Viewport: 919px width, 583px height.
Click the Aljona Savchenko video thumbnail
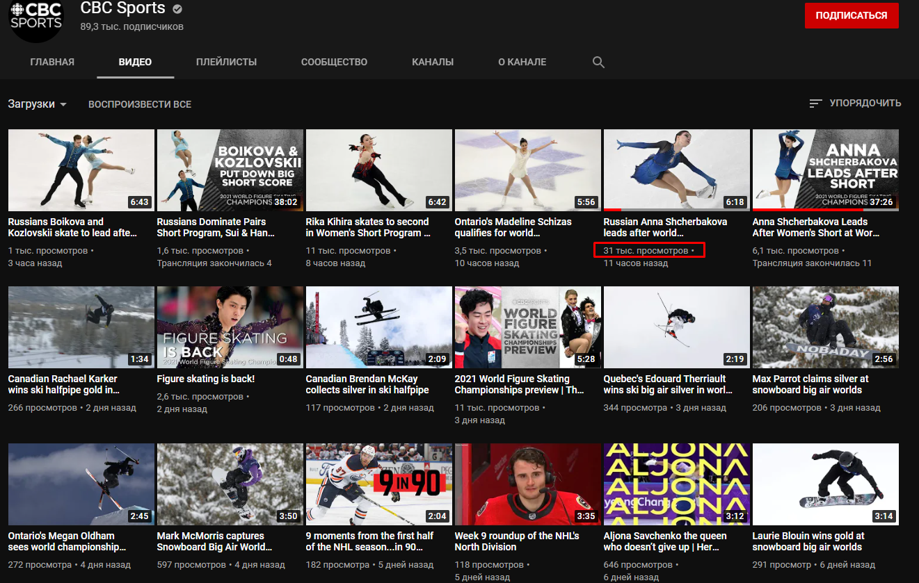pyautogui.click(x=676, y=484)
